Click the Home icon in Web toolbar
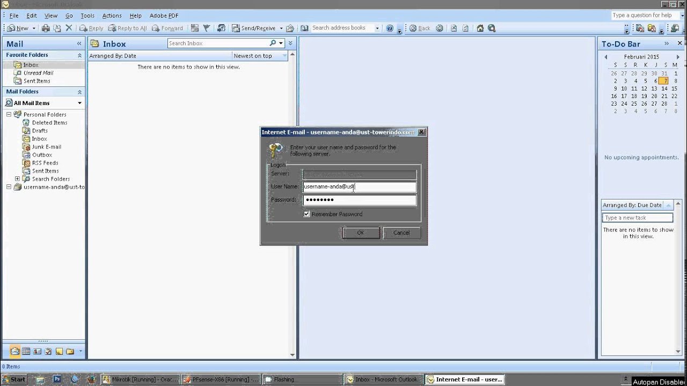Image resolution: width=687 pixels, height=386 pixels. [480, 28]
